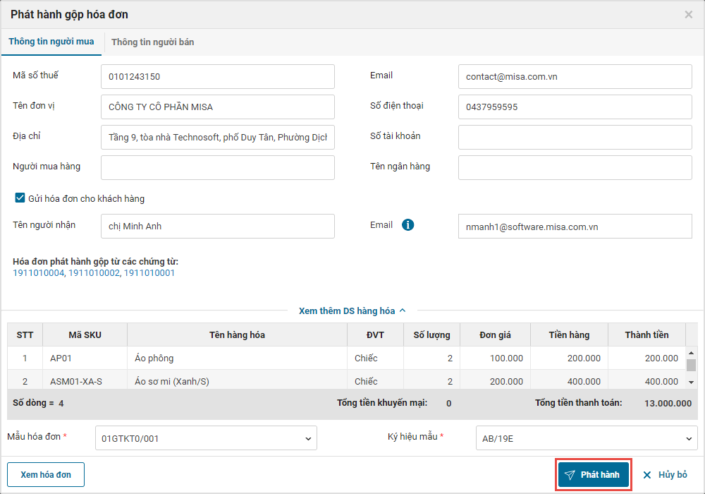Click the Người mua hàng input field
This screenshot has width=705, height=494.
[x=217, y=167]
